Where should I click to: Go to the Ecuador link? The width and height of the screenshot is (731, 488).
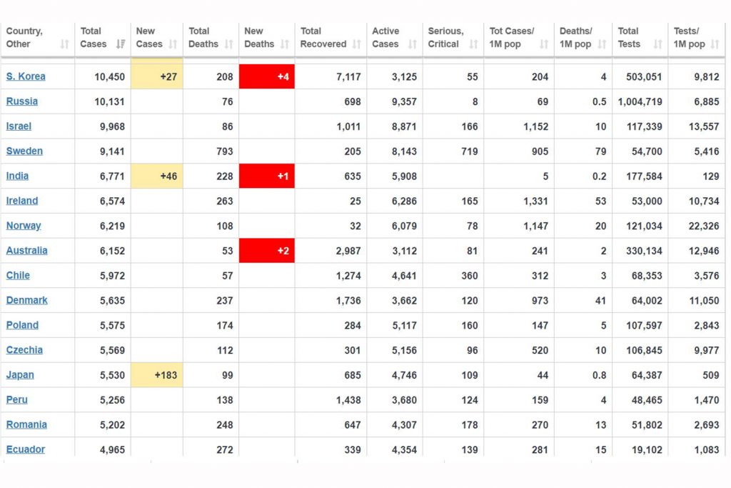coord(26,449)
